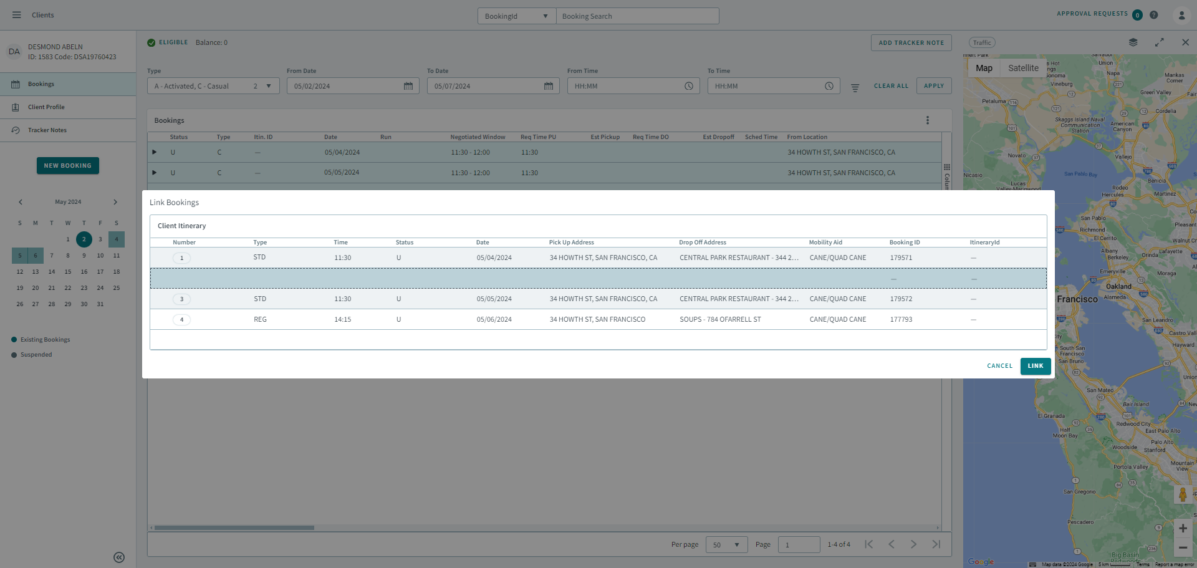
Task: Click the LINK button in Link Bookings dialog
Action: tap(1035, 366)
